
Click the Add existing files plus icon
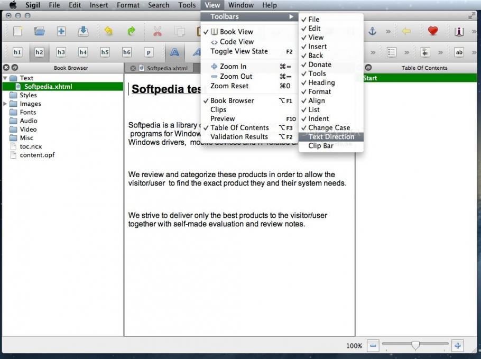(61, 31)
